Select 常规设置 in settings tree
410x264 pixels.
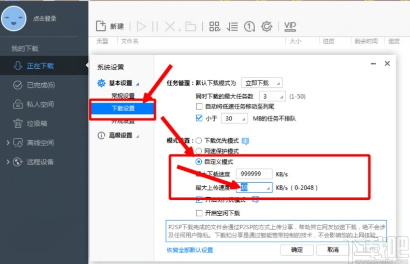[123, 96]
